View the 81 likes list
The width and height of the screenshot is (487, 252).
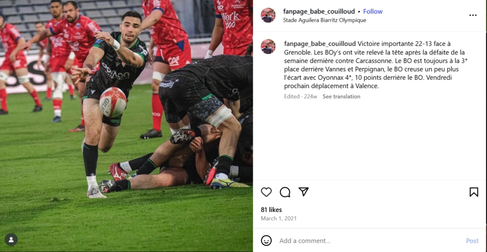(272, 210)
